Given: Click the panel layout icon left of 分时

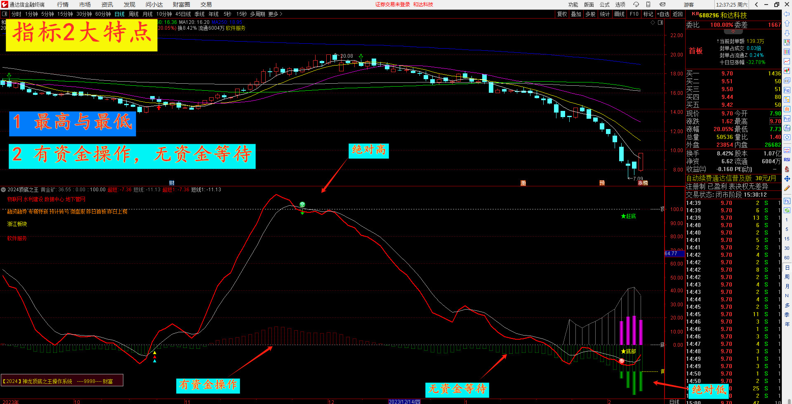Looking at the screenshot, I should point(5,14).
